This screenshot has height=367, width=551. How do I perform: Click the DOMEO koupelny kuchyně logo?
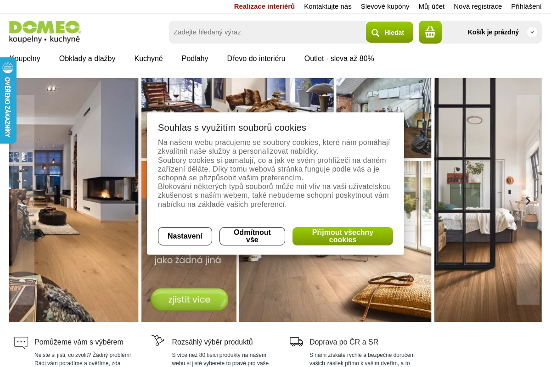click(45, 32)
